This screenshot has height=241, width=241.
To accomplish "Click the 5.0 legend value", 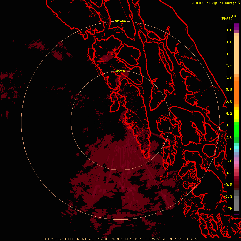I will pyautogui.click(x=229, y=101).
